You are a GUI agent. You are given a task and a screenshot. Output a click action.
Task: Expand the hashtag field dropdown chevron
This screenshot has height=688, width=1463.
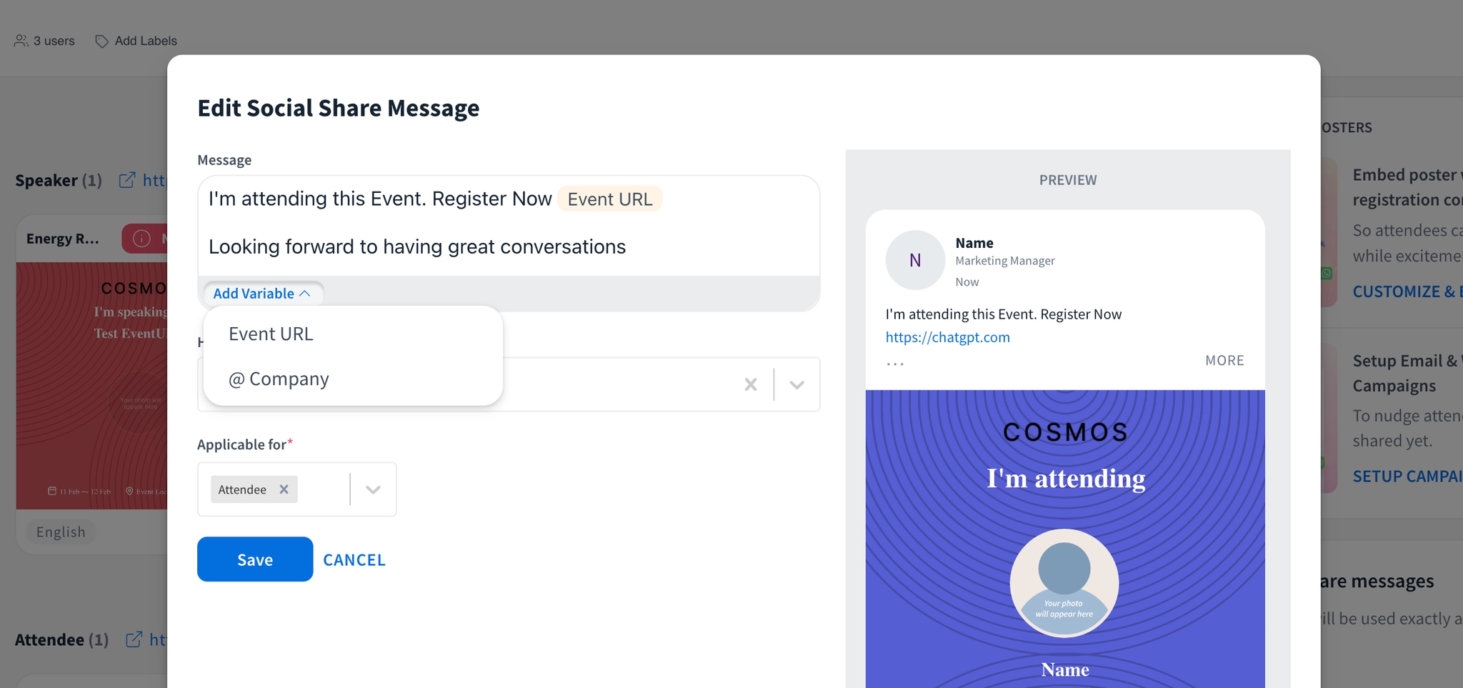pyautogui.click(x=797, y=384)
